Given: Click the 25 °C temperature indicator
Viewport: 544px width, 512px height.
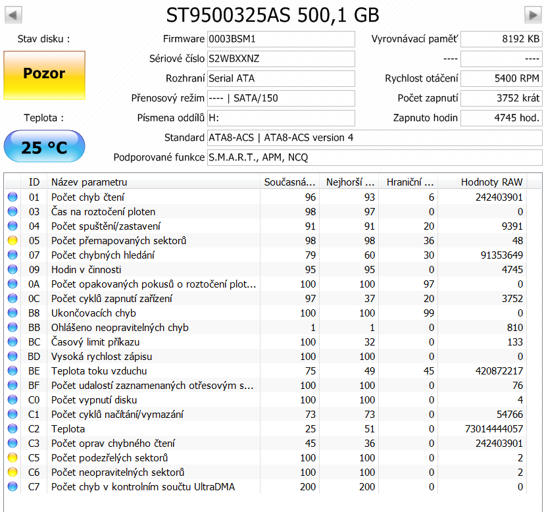Looking at the screenshot, I should click(x=45, y=146).
